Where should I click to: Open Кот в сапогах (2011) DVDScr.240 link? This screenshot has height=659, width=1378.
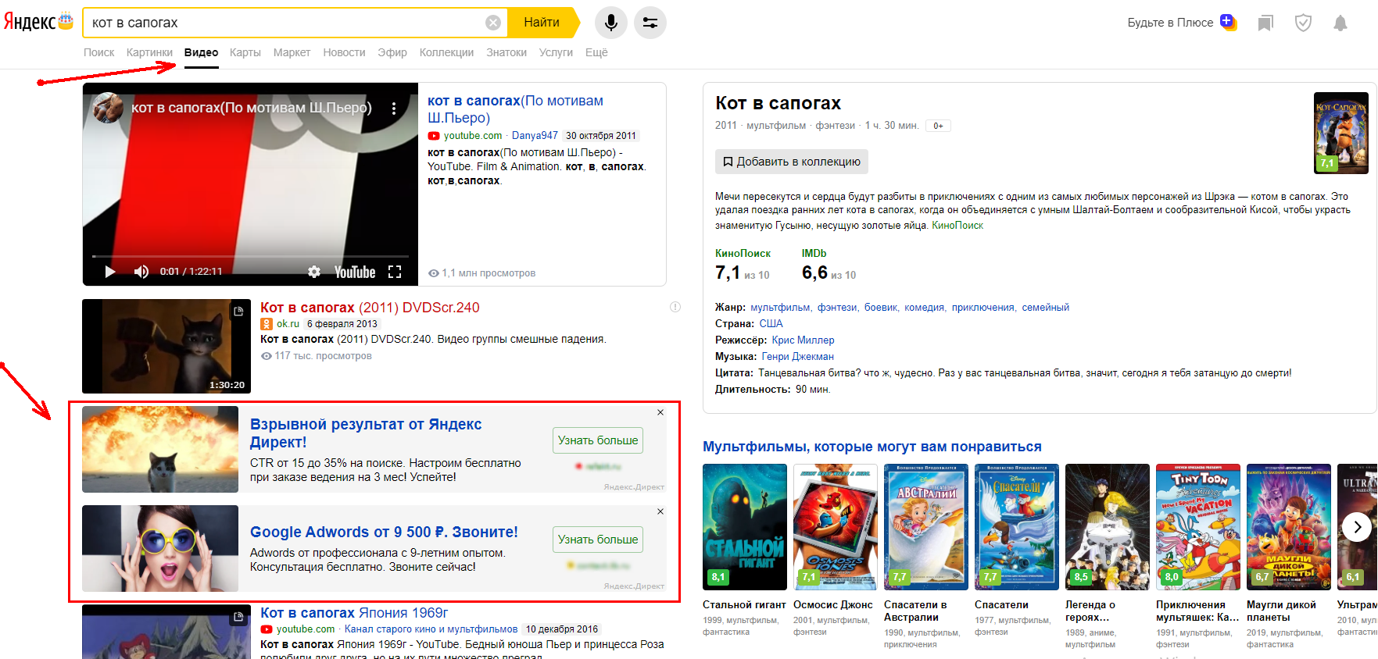coord(370,308)
